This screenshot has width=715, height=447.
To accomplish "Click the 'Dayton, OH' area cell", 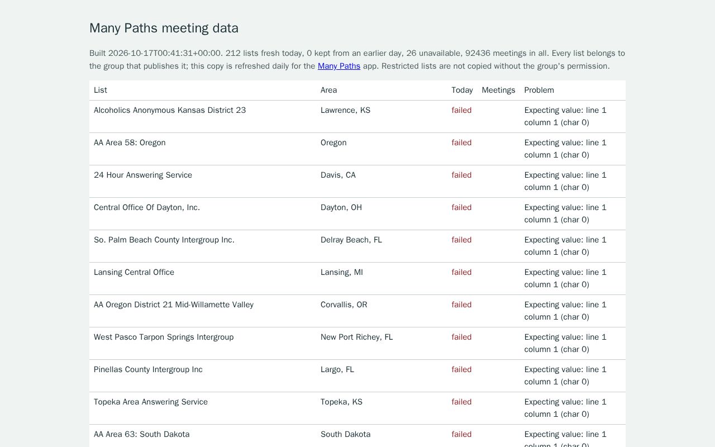I will pyautogui.click(x=341, y=207).
